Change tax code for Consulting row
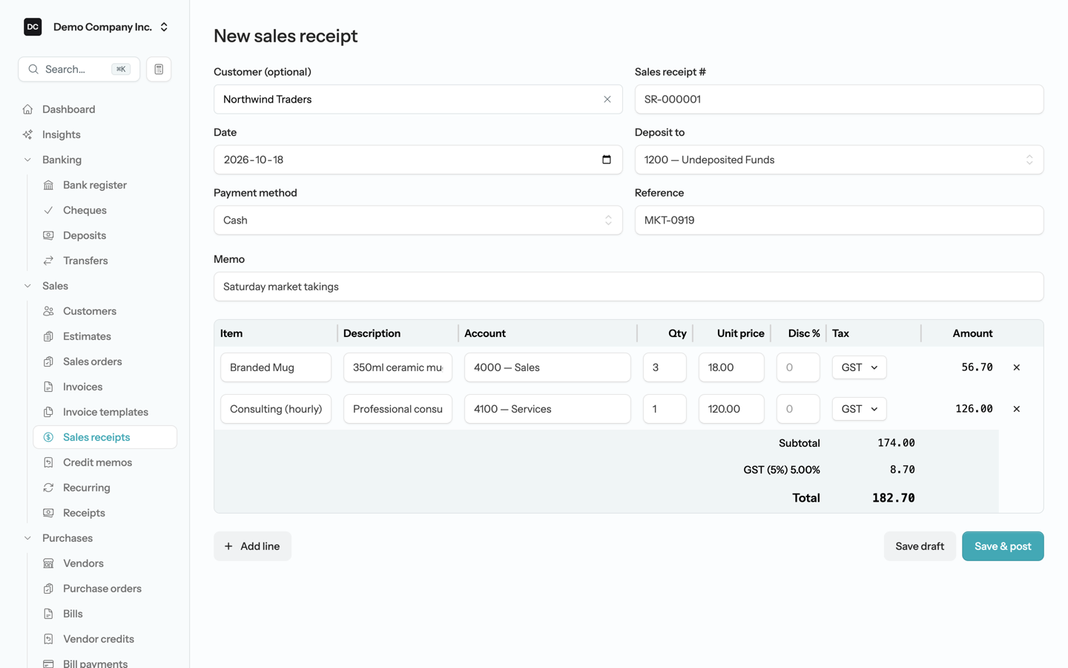 point(859,409)
